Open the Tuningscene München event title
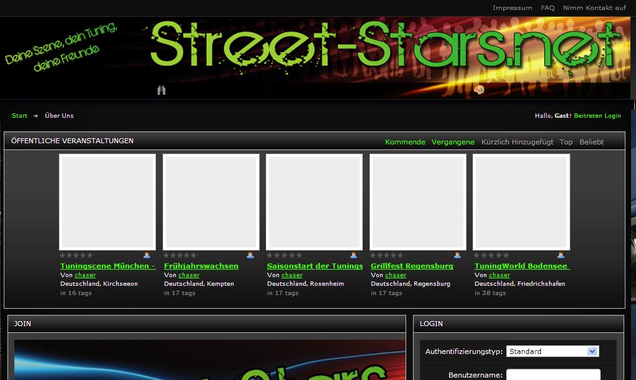 coord(108,266)
